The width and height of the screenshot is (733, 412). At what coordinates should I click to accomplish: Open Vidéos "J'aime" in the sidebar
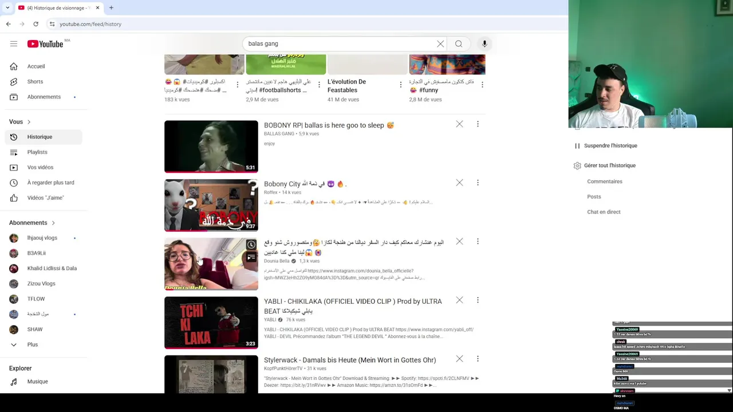click(44, 198)
